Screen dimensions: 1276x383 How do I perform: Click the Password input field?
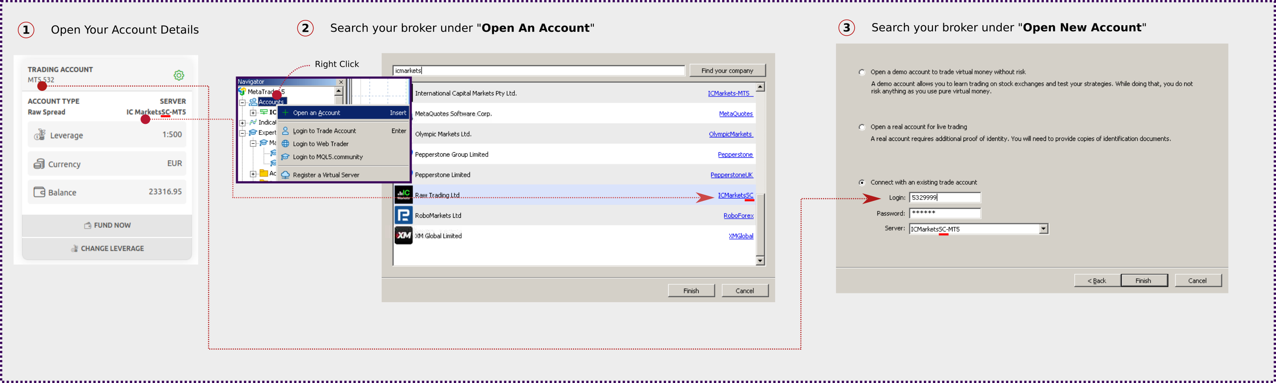945,213
